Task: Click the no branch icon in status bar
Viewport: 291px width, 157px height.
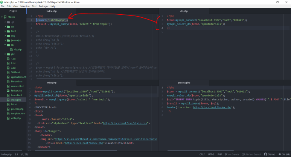Action: click(226, 154)
